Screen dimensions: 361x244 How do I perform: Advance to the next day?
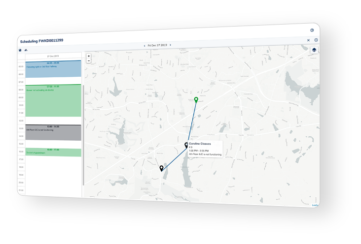[x=171, y=45]
